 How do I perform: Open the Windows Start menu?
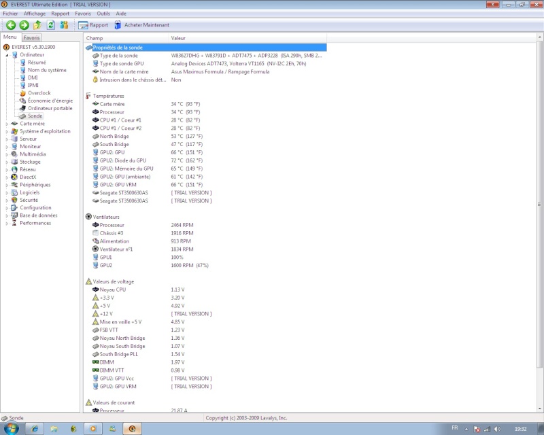(10, 428)
